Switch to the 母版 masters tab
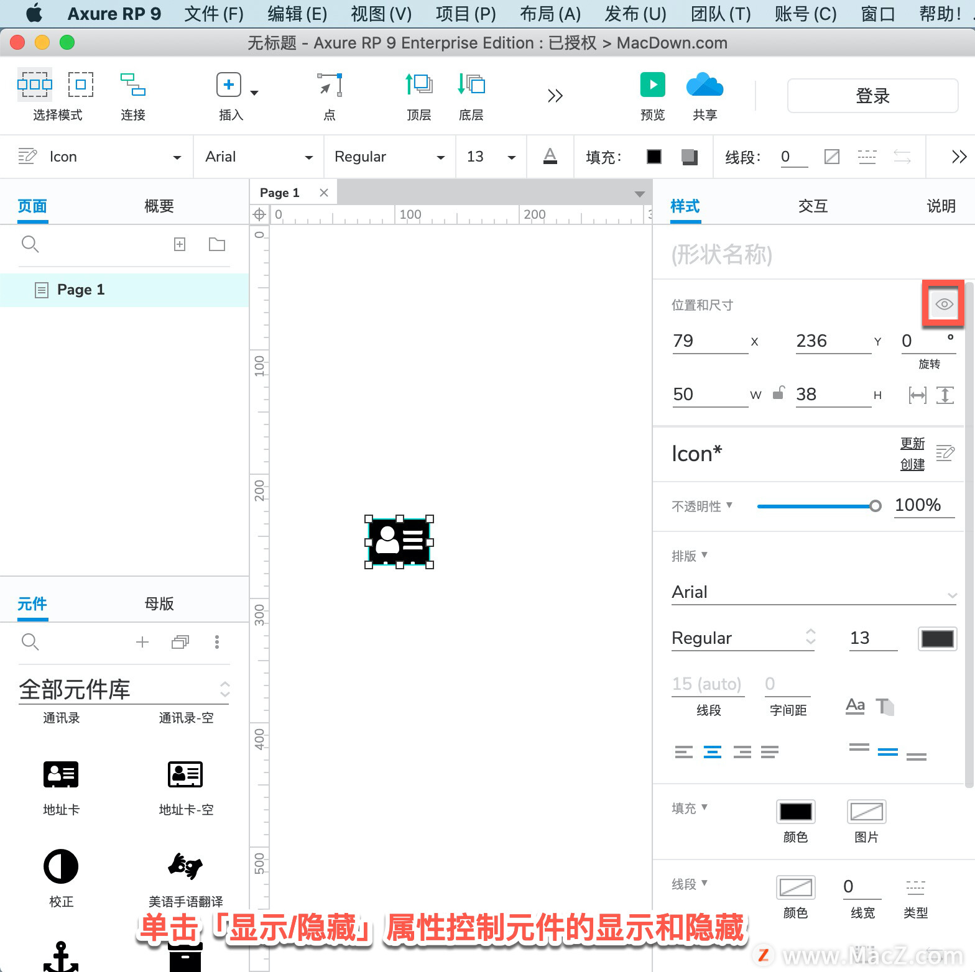The height and width of the screenshot is (972, 975). tap(159, 604)
